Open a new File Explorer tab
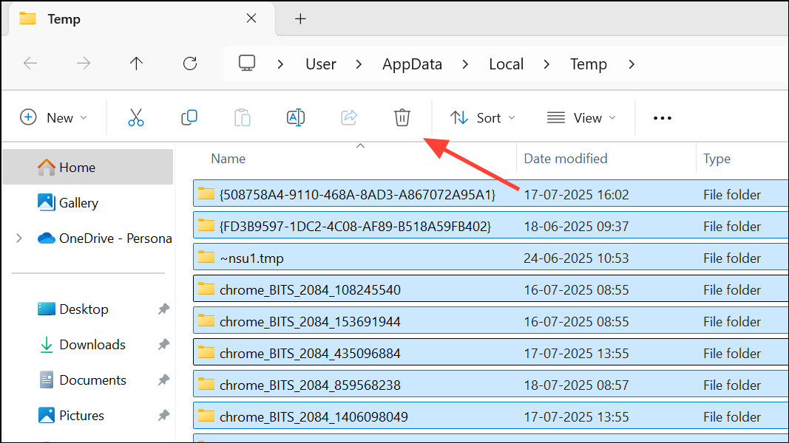 (x=300, y=18)
